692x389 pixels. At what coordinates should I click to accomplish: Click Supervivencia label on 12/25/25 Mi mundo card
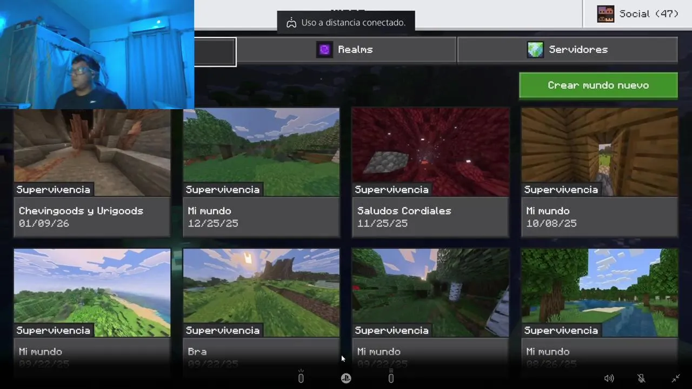pyautogui.click(x=222, y=190)
